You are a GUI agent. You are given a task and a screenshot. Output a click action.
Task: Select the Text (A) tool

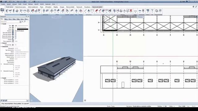[89, 10]
